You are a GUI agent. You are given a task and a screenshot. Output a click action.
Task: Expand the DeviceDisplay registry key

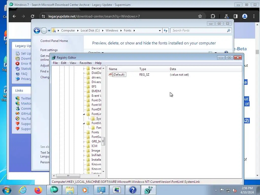[84, 69]
